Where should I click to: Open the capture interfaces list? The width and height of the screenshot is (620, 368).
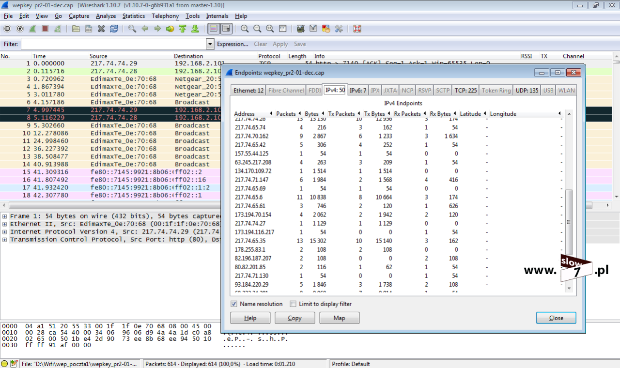click(x=7, y=29)
